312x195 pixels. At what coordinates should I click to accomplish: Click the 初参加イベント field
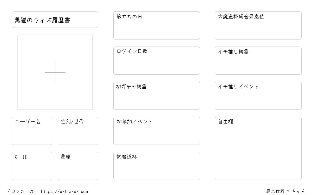pyautogui.click(x=157, y=131)
